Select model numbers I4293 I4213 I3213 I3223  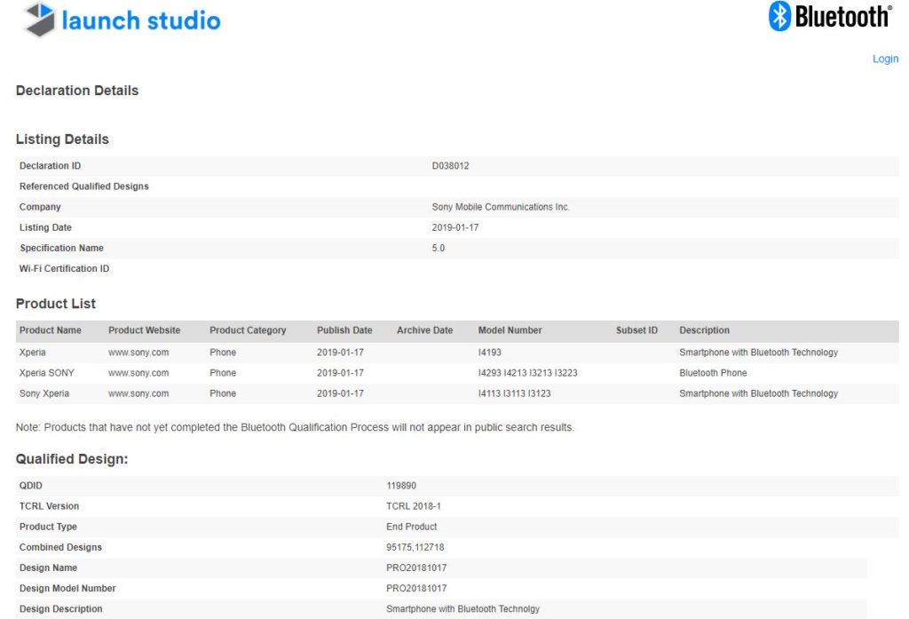[527, 373]
